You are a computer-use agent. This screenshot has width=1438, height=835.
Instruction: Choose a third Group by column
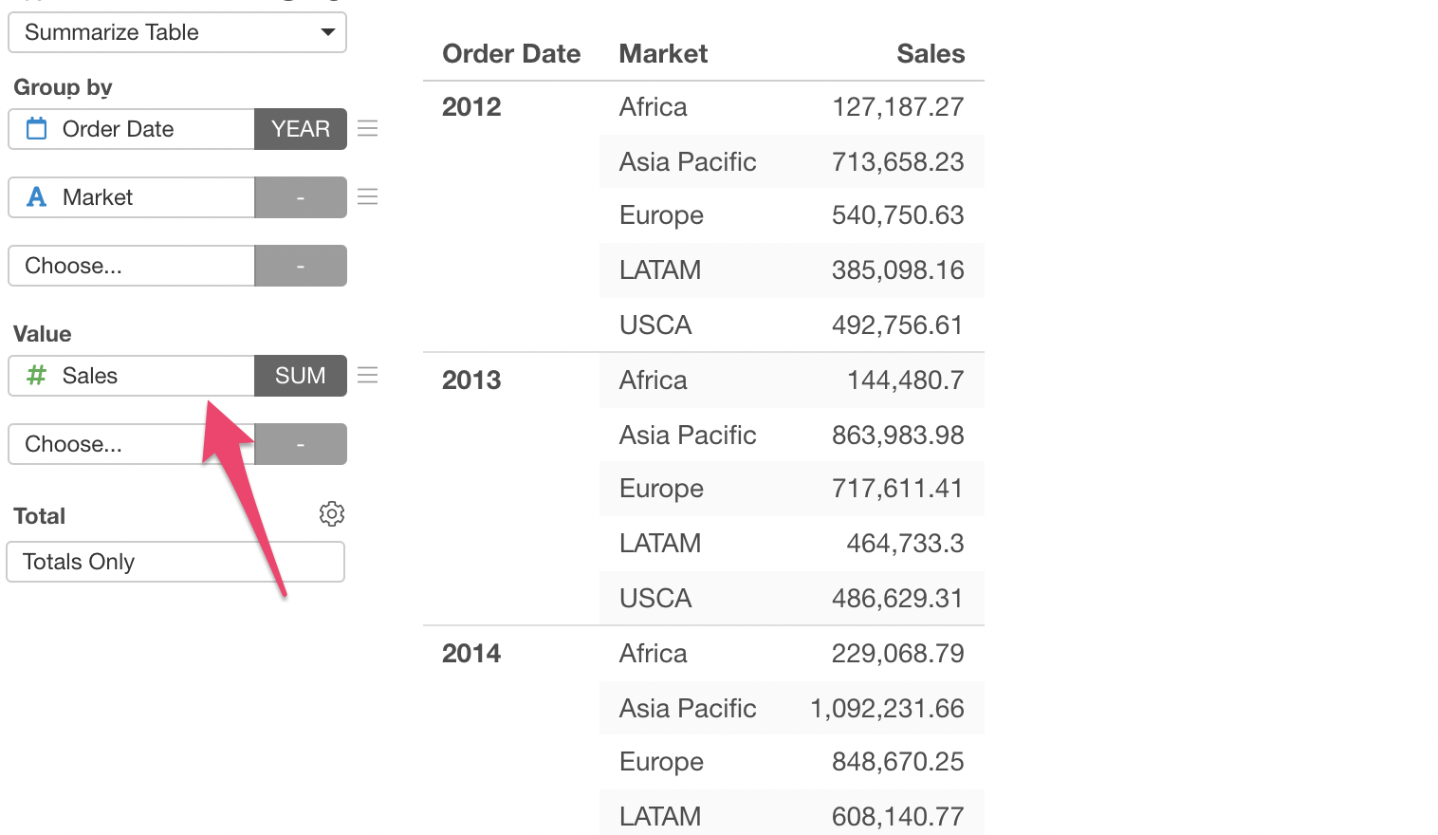(131, 266)
